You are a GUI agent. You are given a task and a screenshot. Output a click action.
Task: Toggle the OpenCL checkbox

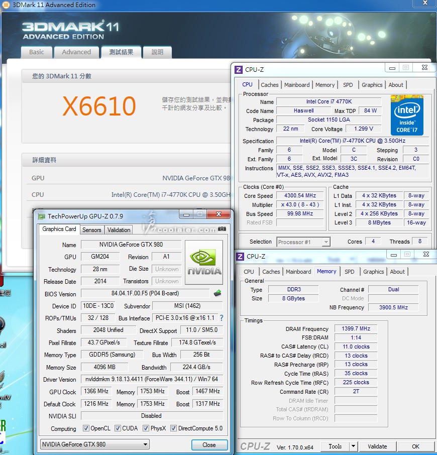coord(86,428)
